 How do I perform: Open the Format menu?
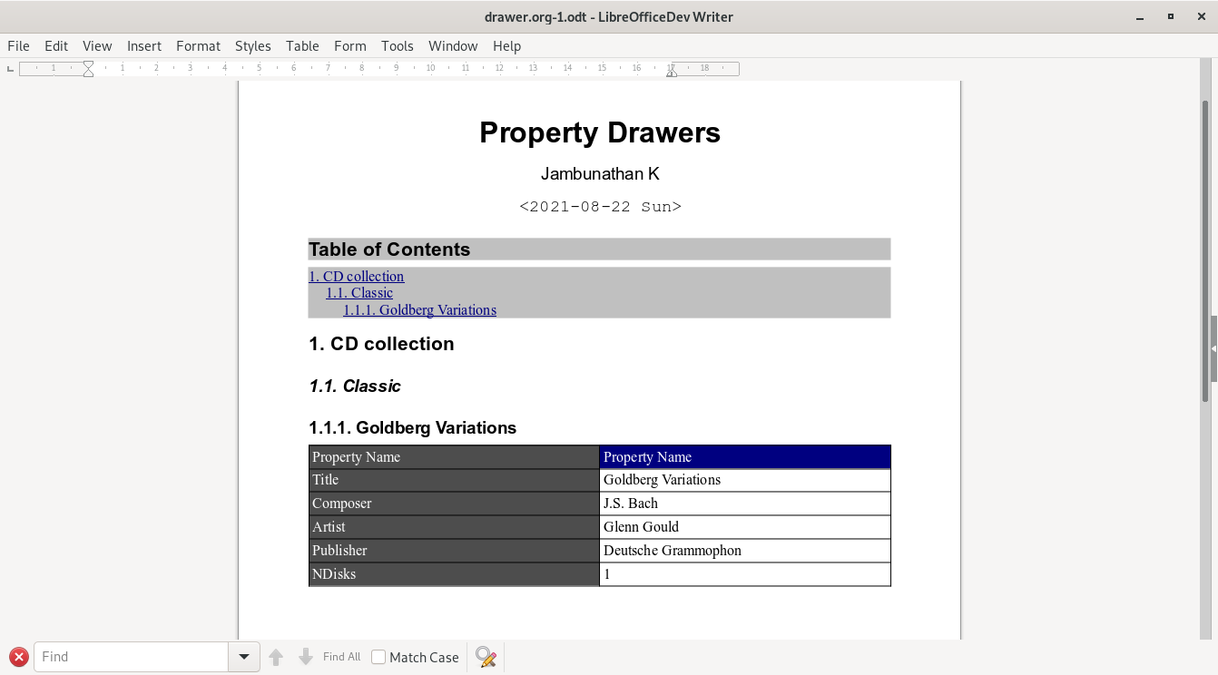tap(198, 46)
